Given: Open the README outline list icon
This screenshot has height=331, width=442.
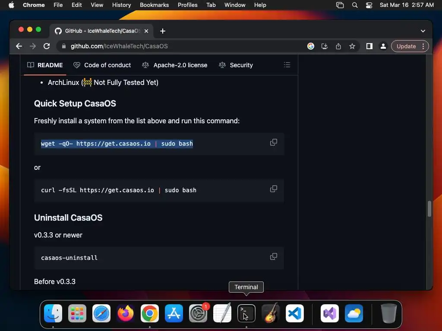Looking at the screenshot, I should (x=287, y=65).
